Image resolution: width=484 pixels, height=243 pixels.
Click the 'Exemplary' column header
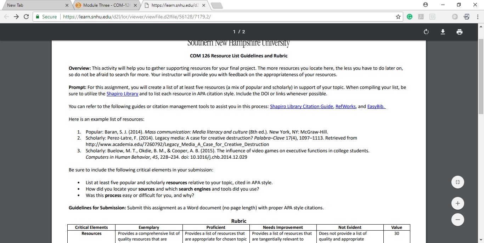tap(149, 227)
